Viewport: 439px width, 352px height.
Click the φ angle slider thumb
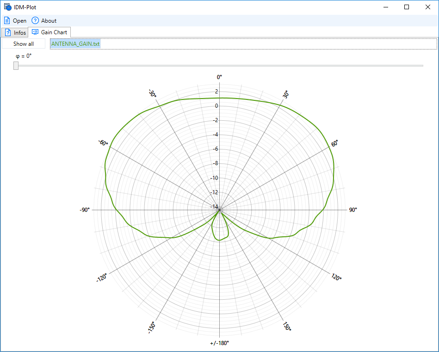tap(16, 66)
